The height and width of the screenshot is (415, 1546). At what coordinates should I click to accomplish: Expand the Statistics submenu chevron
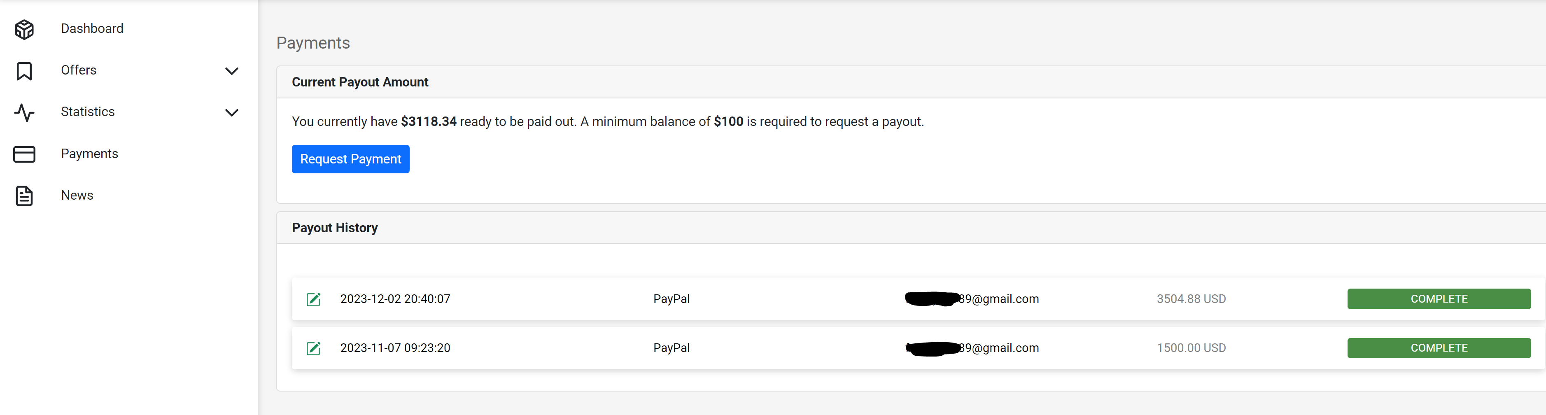(232, 113)
